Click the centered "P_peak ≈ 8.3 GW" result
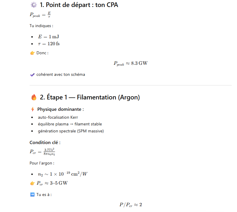This screenshot has width=237, height=212. click(x=130, y=64)
